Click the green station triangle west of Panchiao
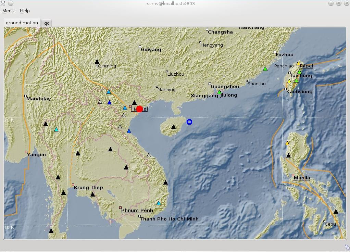The image size is (350, 252). tap(265, 69)
